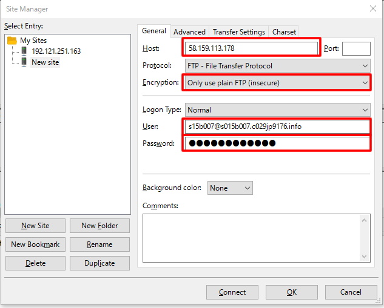
Task: Open the Background color dropdown
Action: [230, 188]
